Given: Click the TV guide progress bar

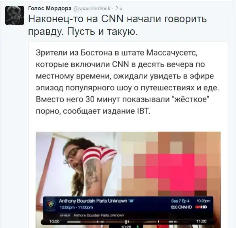Looking at the screenshot, I should [x=121, y=222].
